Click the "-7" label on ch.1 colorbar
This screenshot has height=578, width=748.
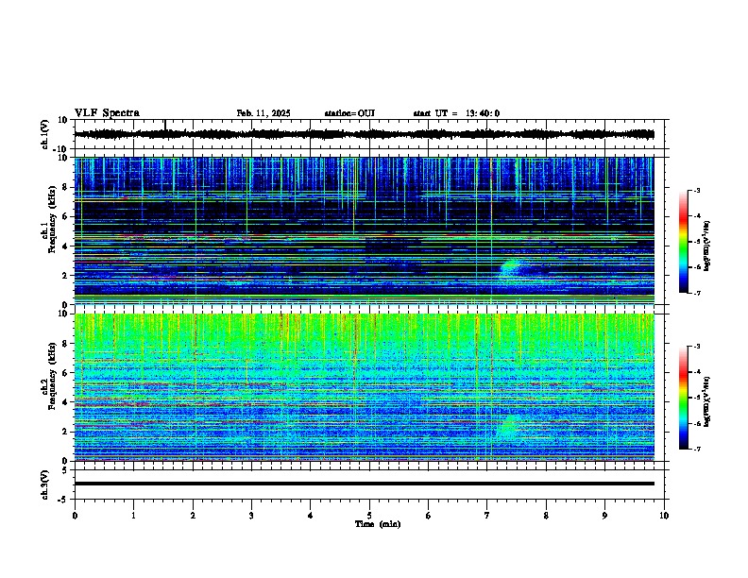[696, 293]
